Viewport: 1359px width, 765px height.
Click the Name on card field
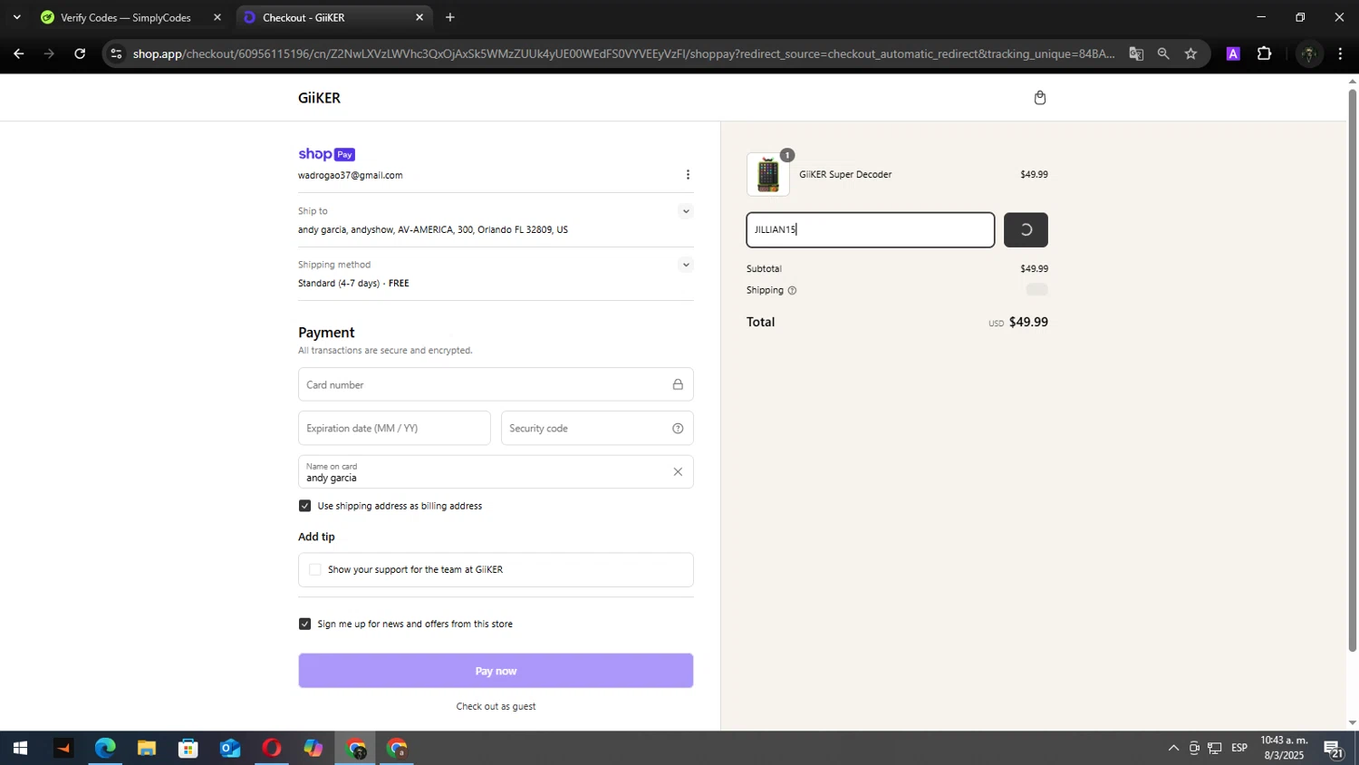click(x=496, y=472)
